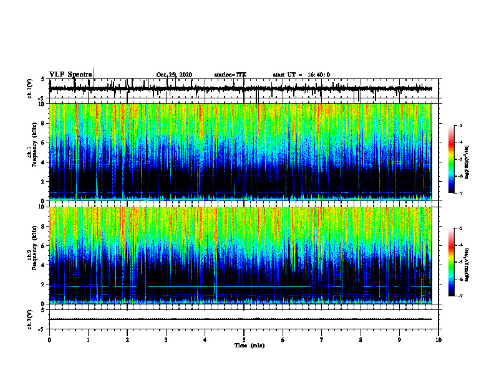Click the "Time (min)" x-axis label

[x=249, y=346]
